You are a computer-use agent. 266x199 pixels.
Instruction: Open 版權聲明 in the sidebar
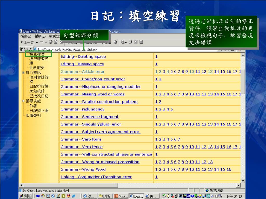pyautogui.click(x=33, y=116)
